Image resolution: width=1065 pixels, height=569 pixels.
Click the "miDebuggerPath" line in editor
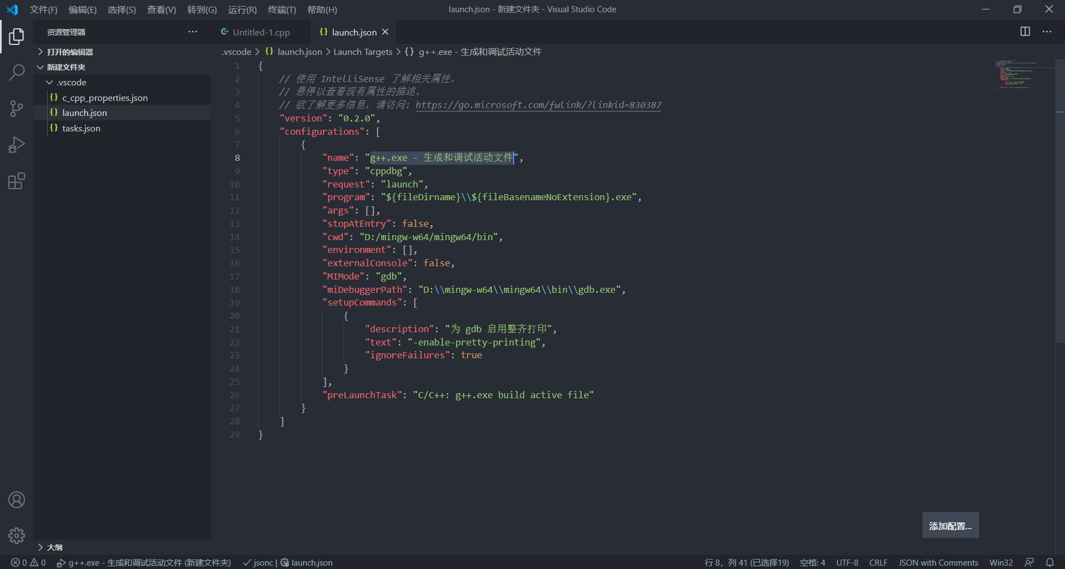tap(474, 289)
